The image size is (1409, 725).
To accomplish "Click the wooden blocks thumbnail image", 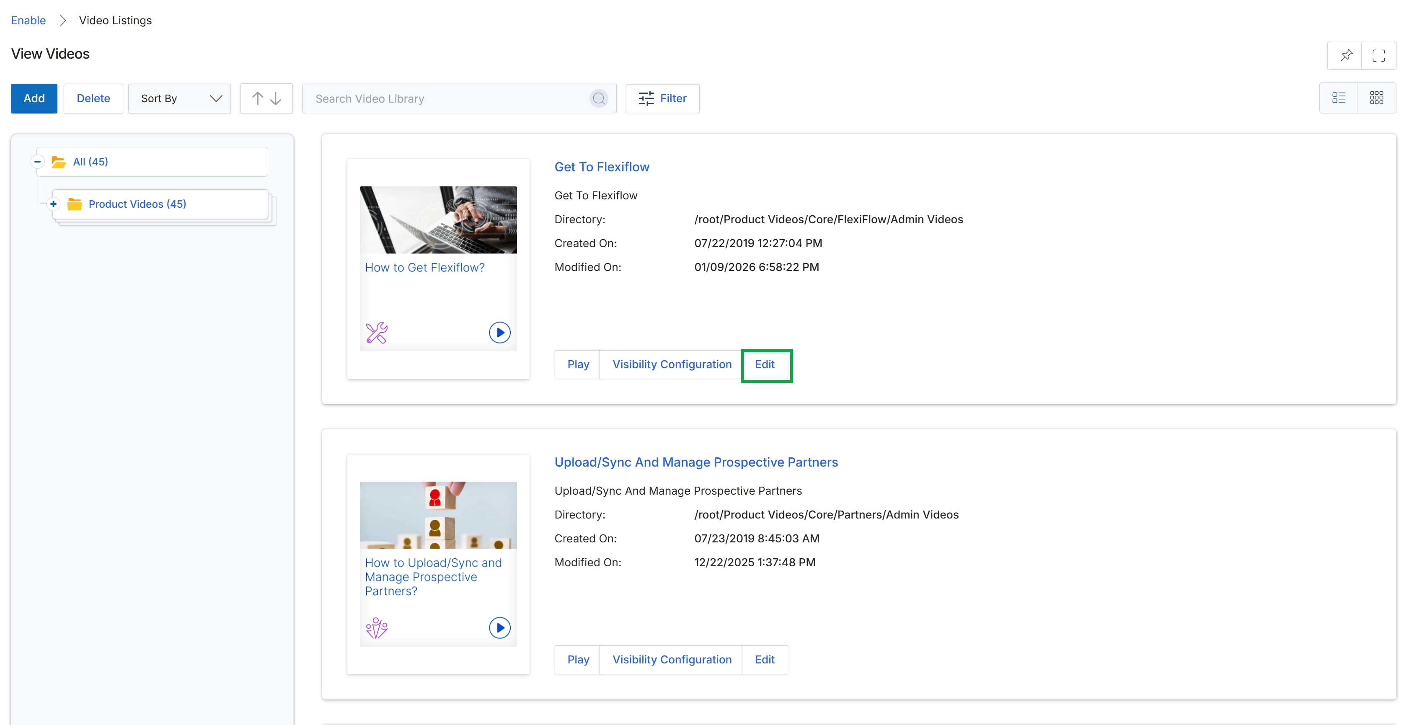I will [438, 515].
